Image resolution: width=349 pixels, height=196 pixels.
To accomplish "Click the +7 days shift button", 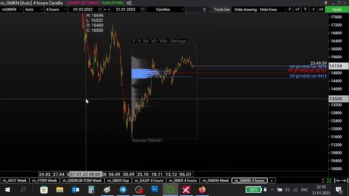I will tap(297, 10).
